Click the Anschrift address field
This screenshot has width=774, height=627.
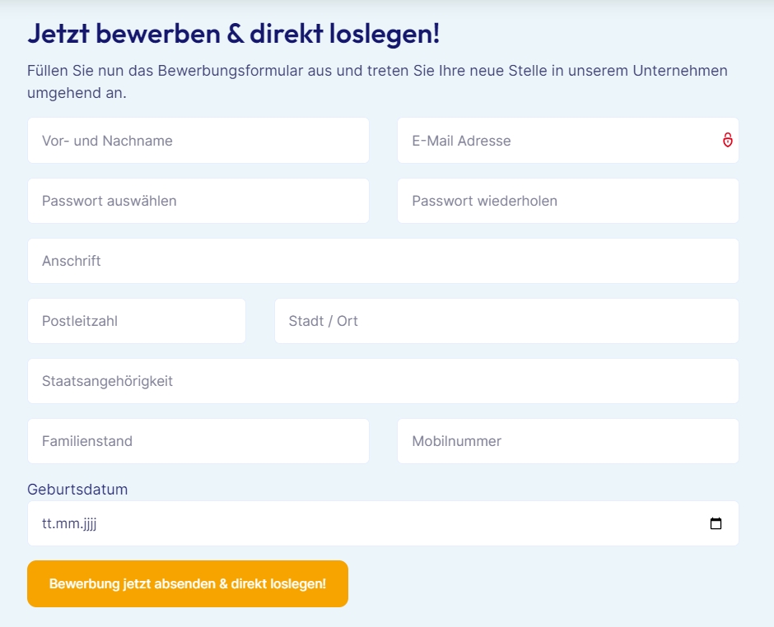pyautogui.click(x=383, y=261)
